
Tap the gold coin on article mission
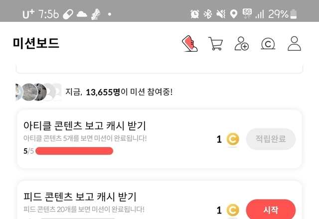pos(232,139)
